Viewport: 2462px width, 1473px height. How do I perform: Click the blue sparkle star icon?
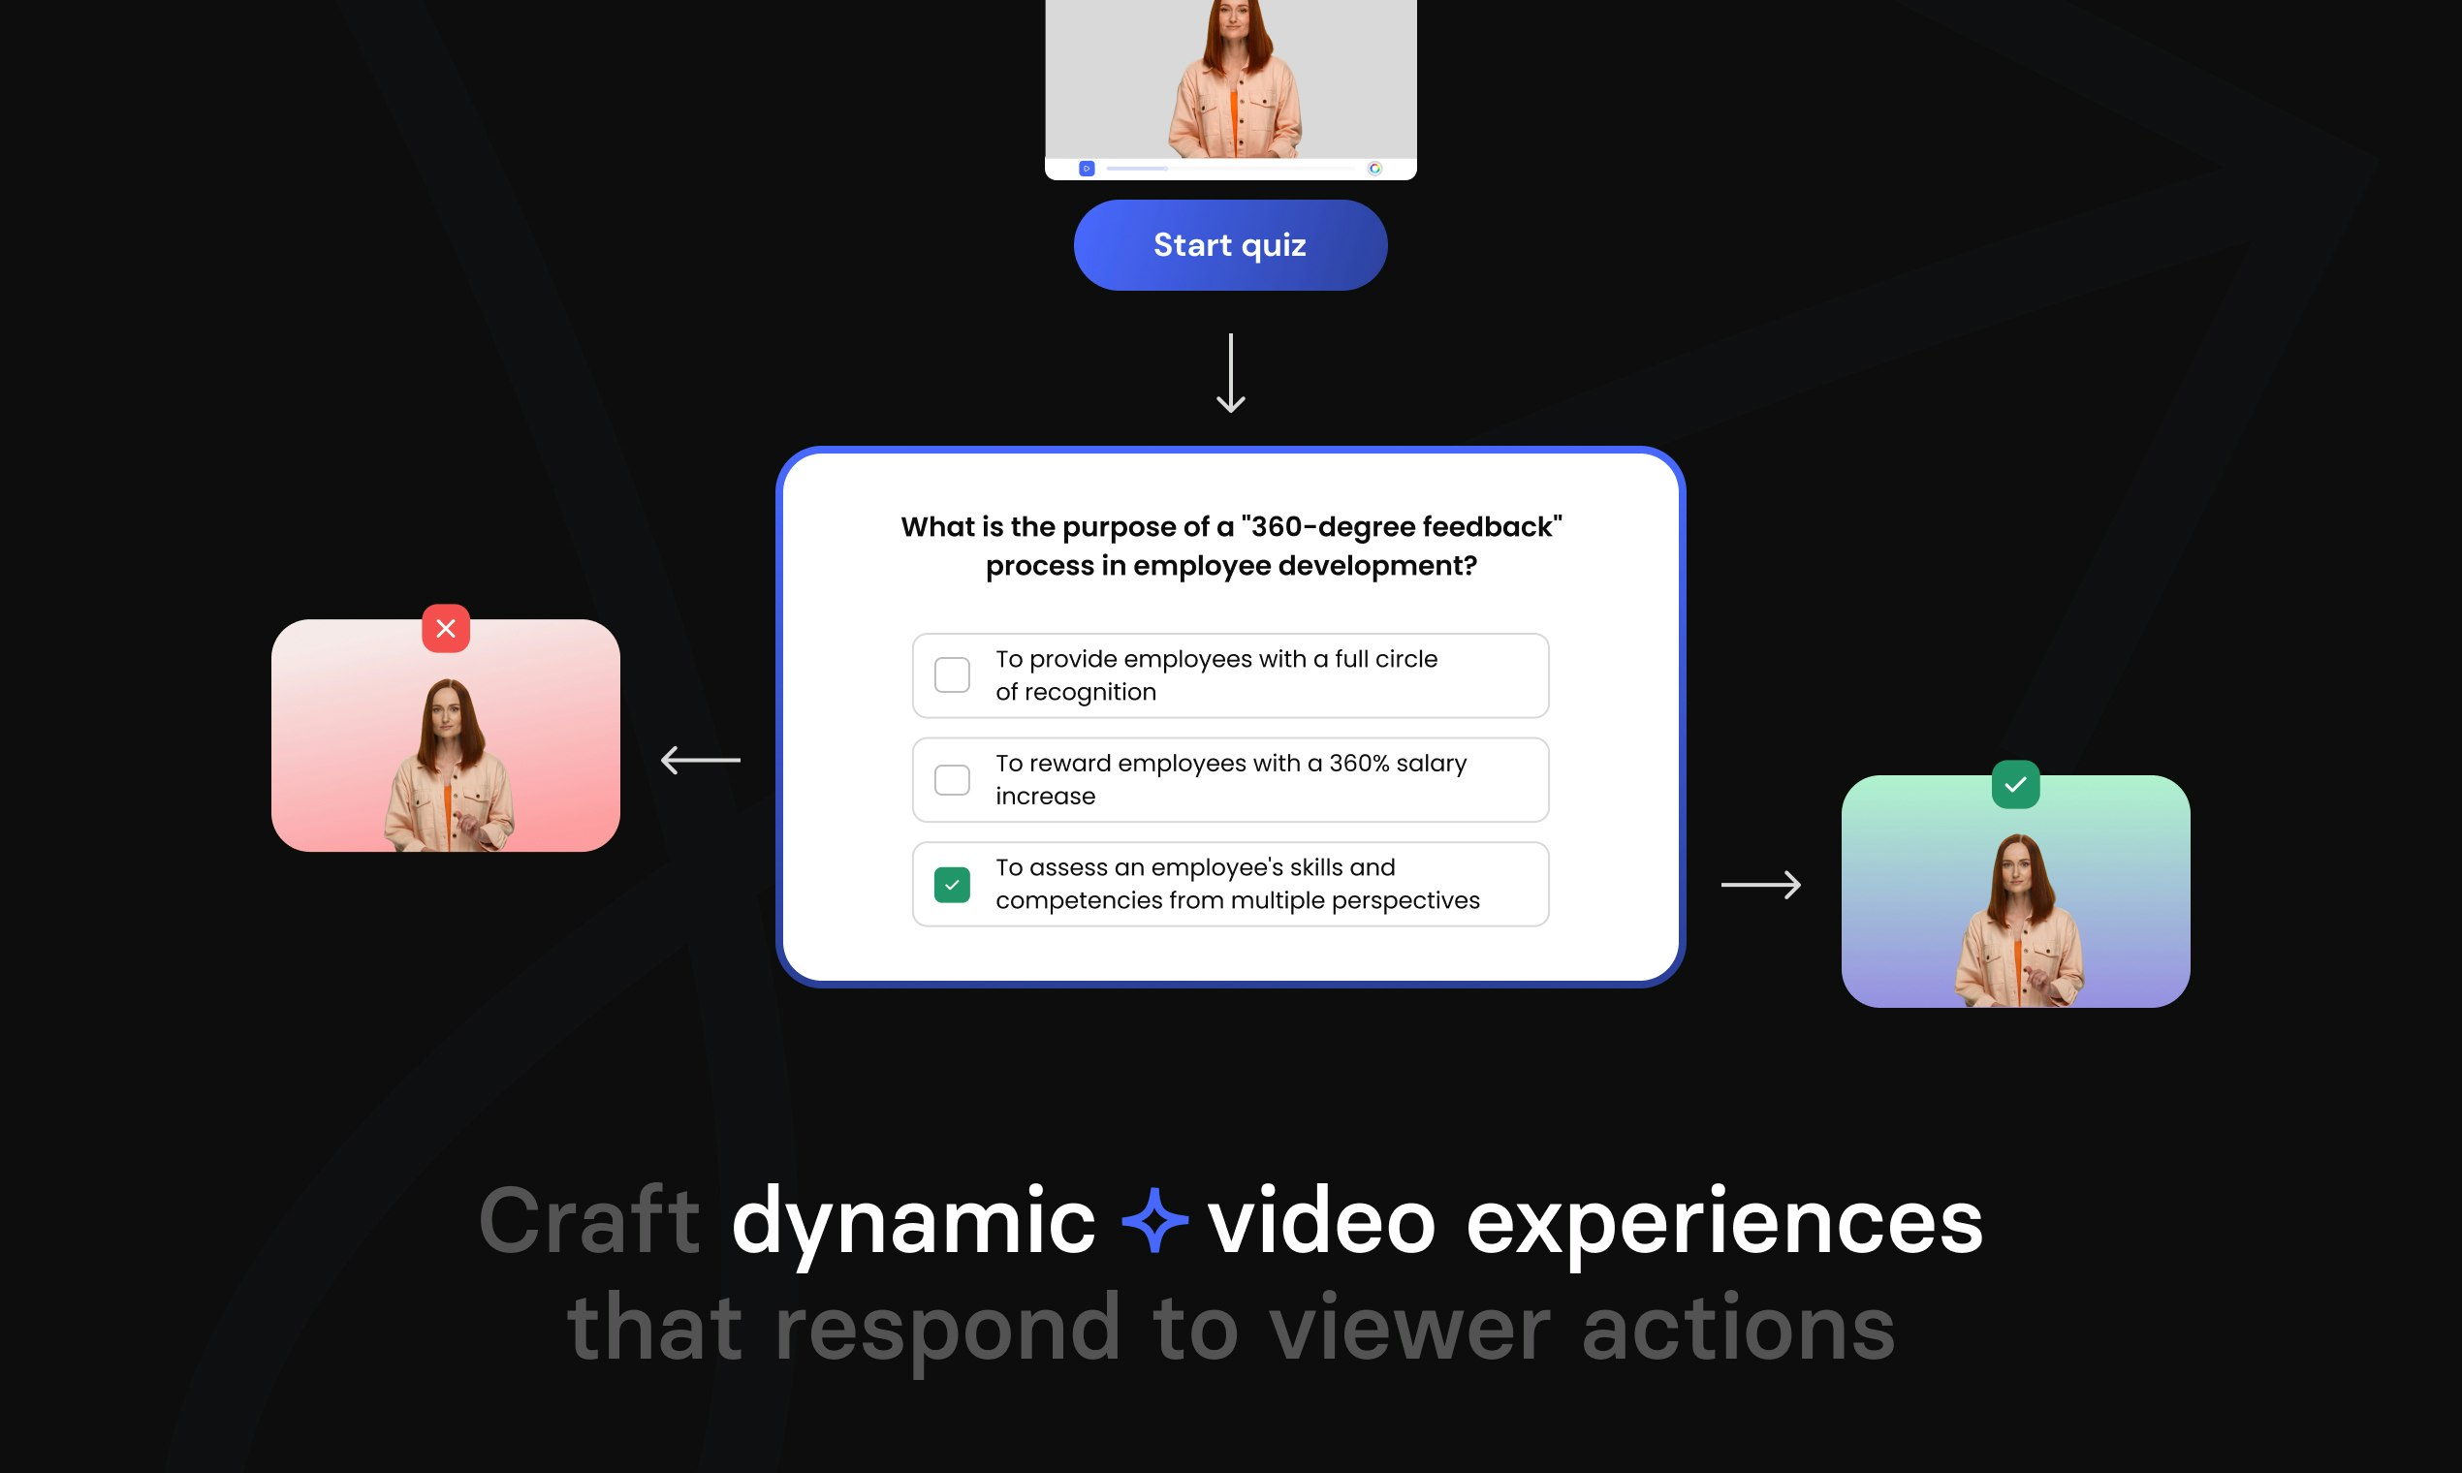tap(1153, 1220)
